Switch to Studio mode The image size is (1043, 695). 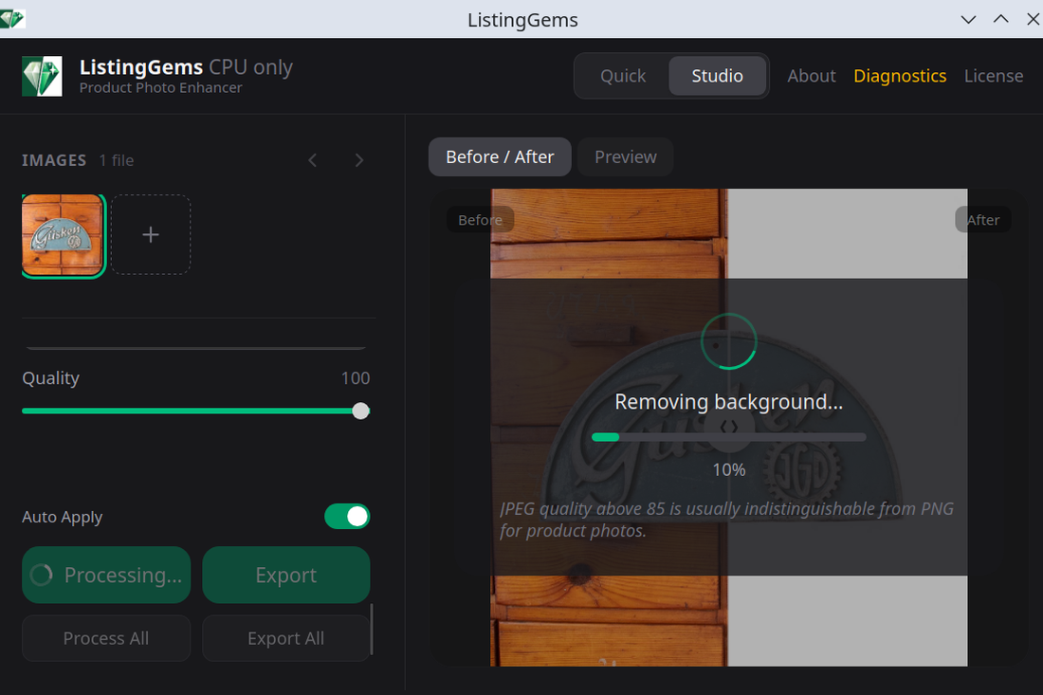(x=717, y=76)
